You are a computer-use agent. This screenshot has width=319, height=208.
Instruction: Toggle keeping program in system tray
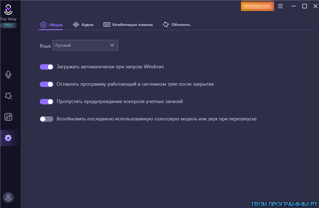[x=46, y=84]
